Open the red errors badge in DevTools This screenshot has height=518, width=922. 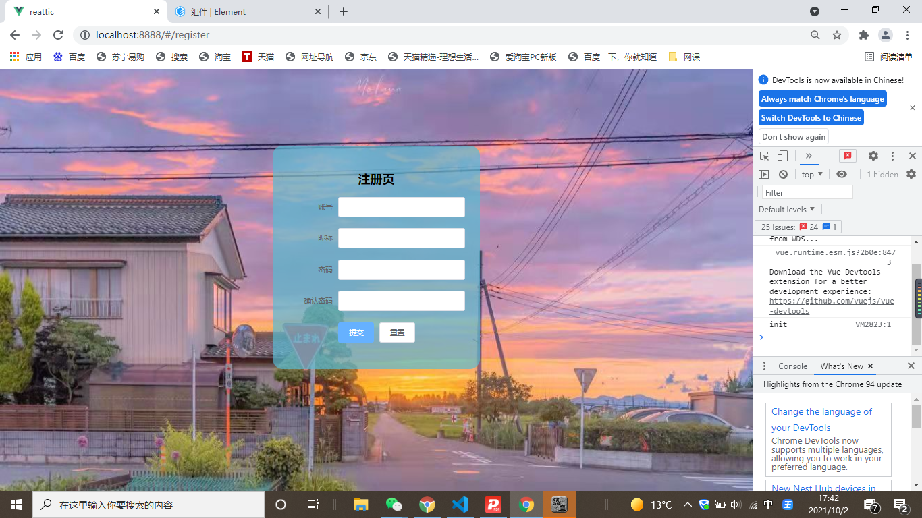click(848, 156)
